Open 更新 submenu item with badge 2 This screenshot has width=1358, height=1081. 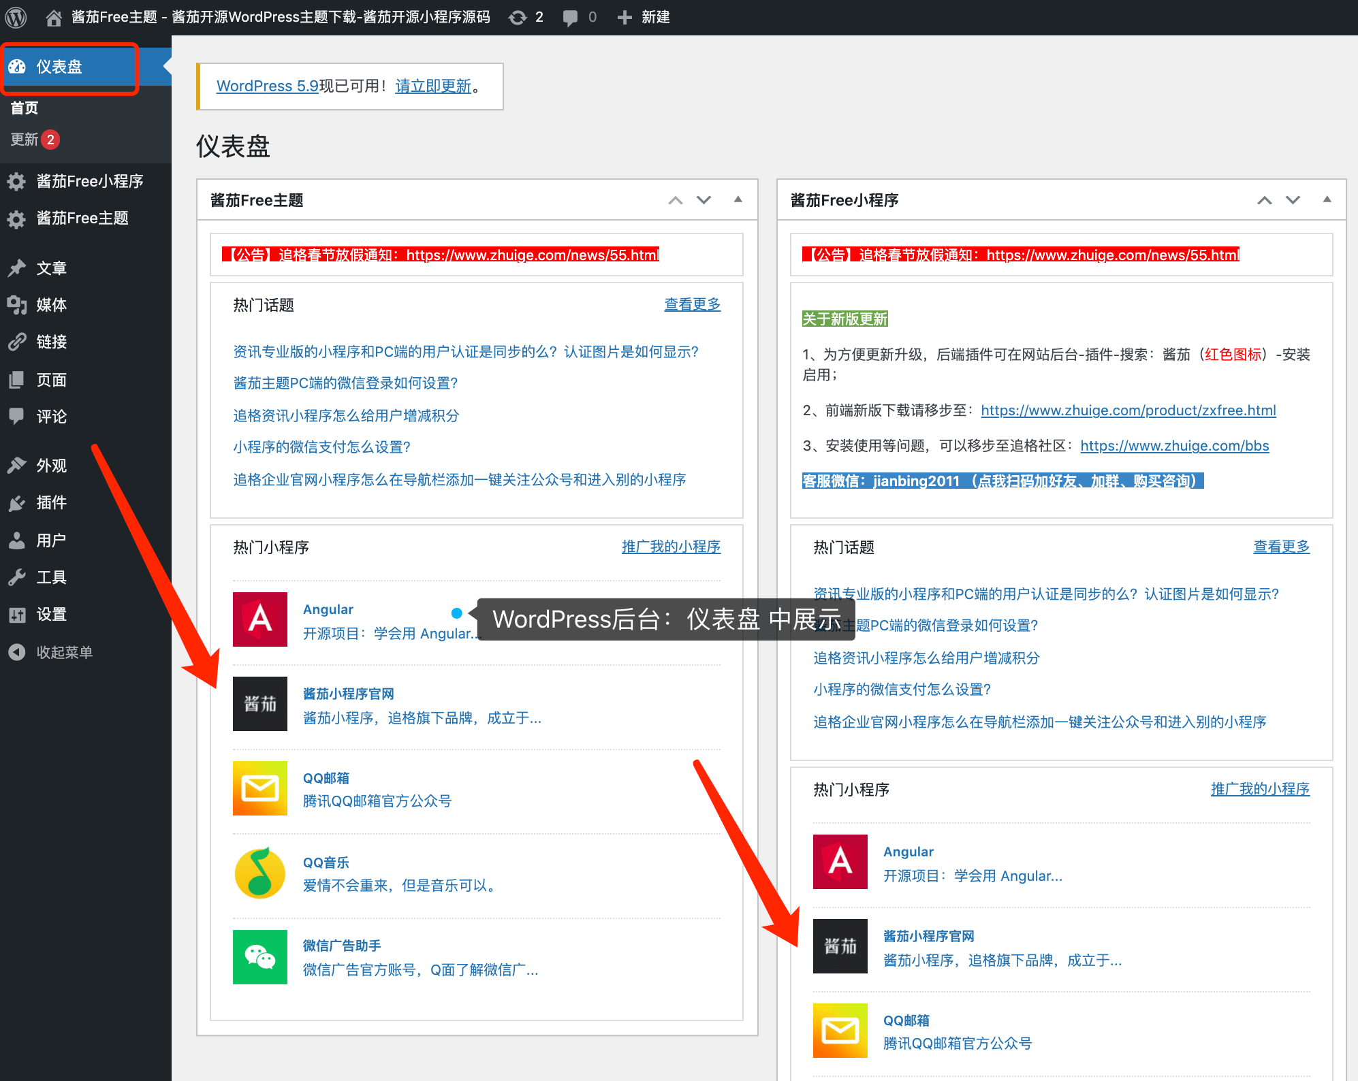[x=35, y=140]
